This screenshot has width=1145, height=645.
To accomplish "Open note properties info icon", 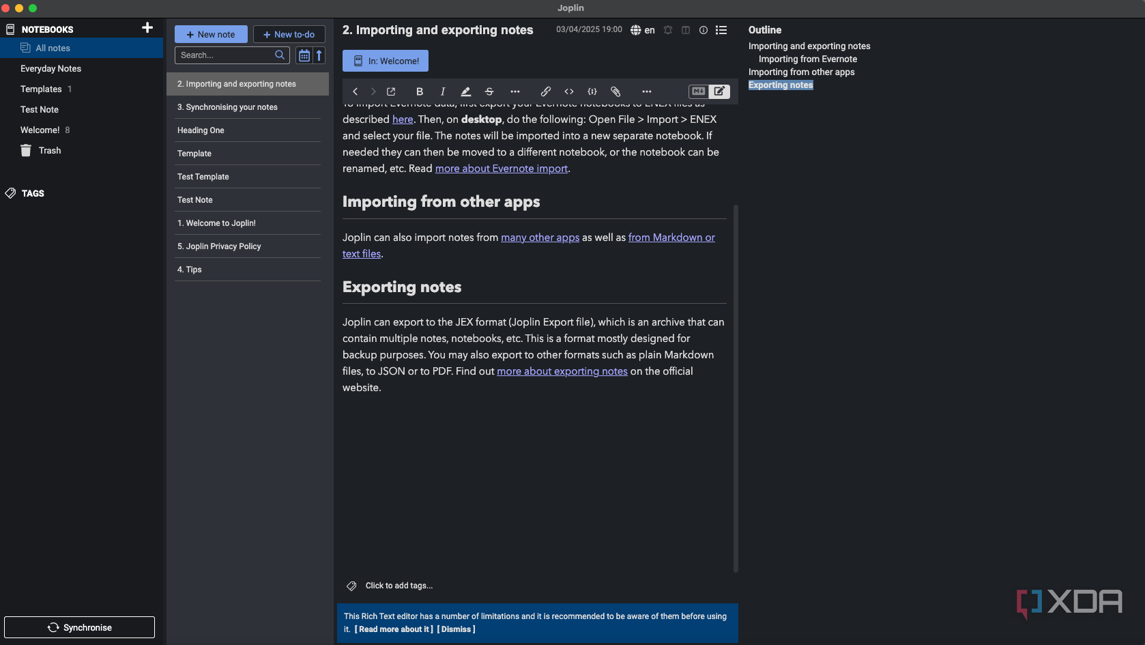I will click(x=704, y=30).
